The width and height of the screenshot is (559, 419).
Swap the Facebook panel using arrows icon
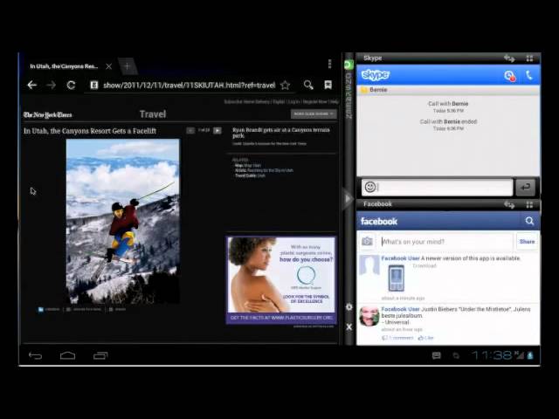click(x=509, y=204)
